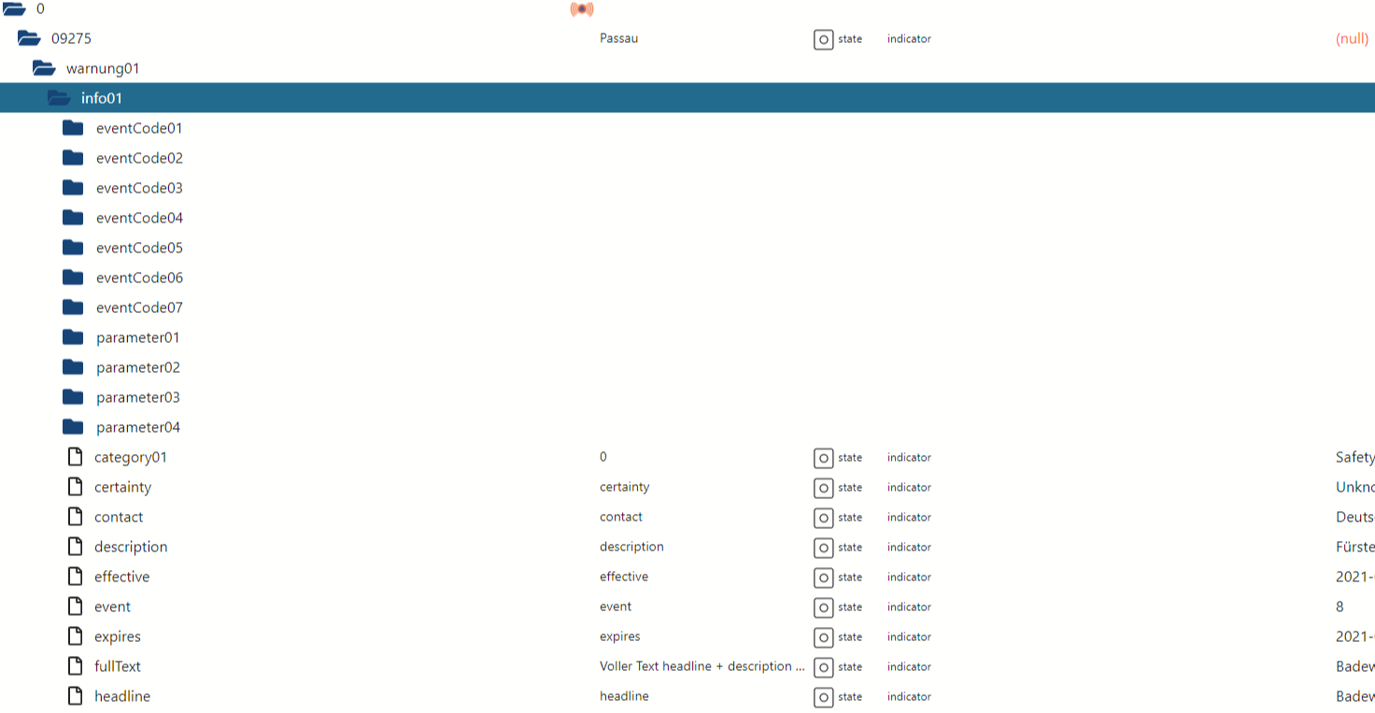Click the 'effective' name column text
The width and height of the screenshot is (1375, 713).
(624, 577)
